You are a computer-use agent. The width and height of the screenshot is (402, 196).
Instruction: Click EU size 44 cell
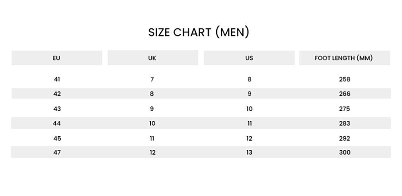(x=57, y=123)
